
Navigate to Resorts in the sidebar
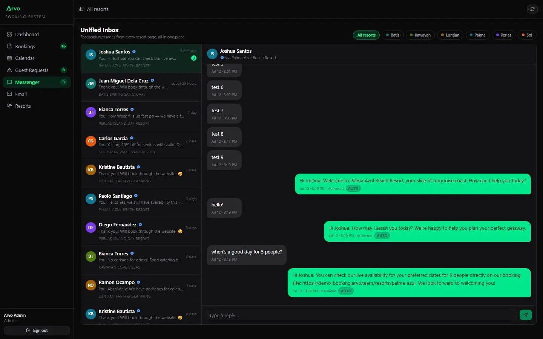37,106
